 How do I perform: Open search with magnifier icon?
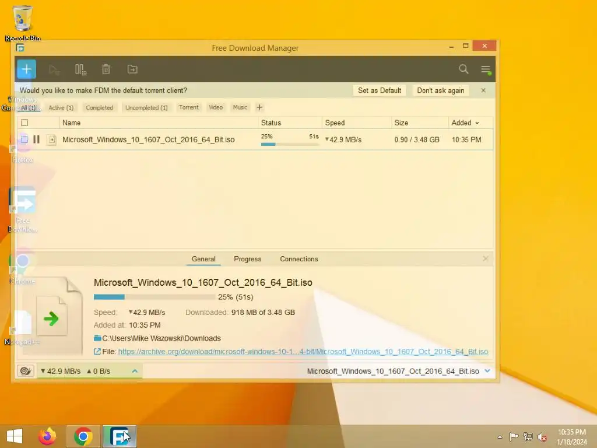tap(463, 69)
